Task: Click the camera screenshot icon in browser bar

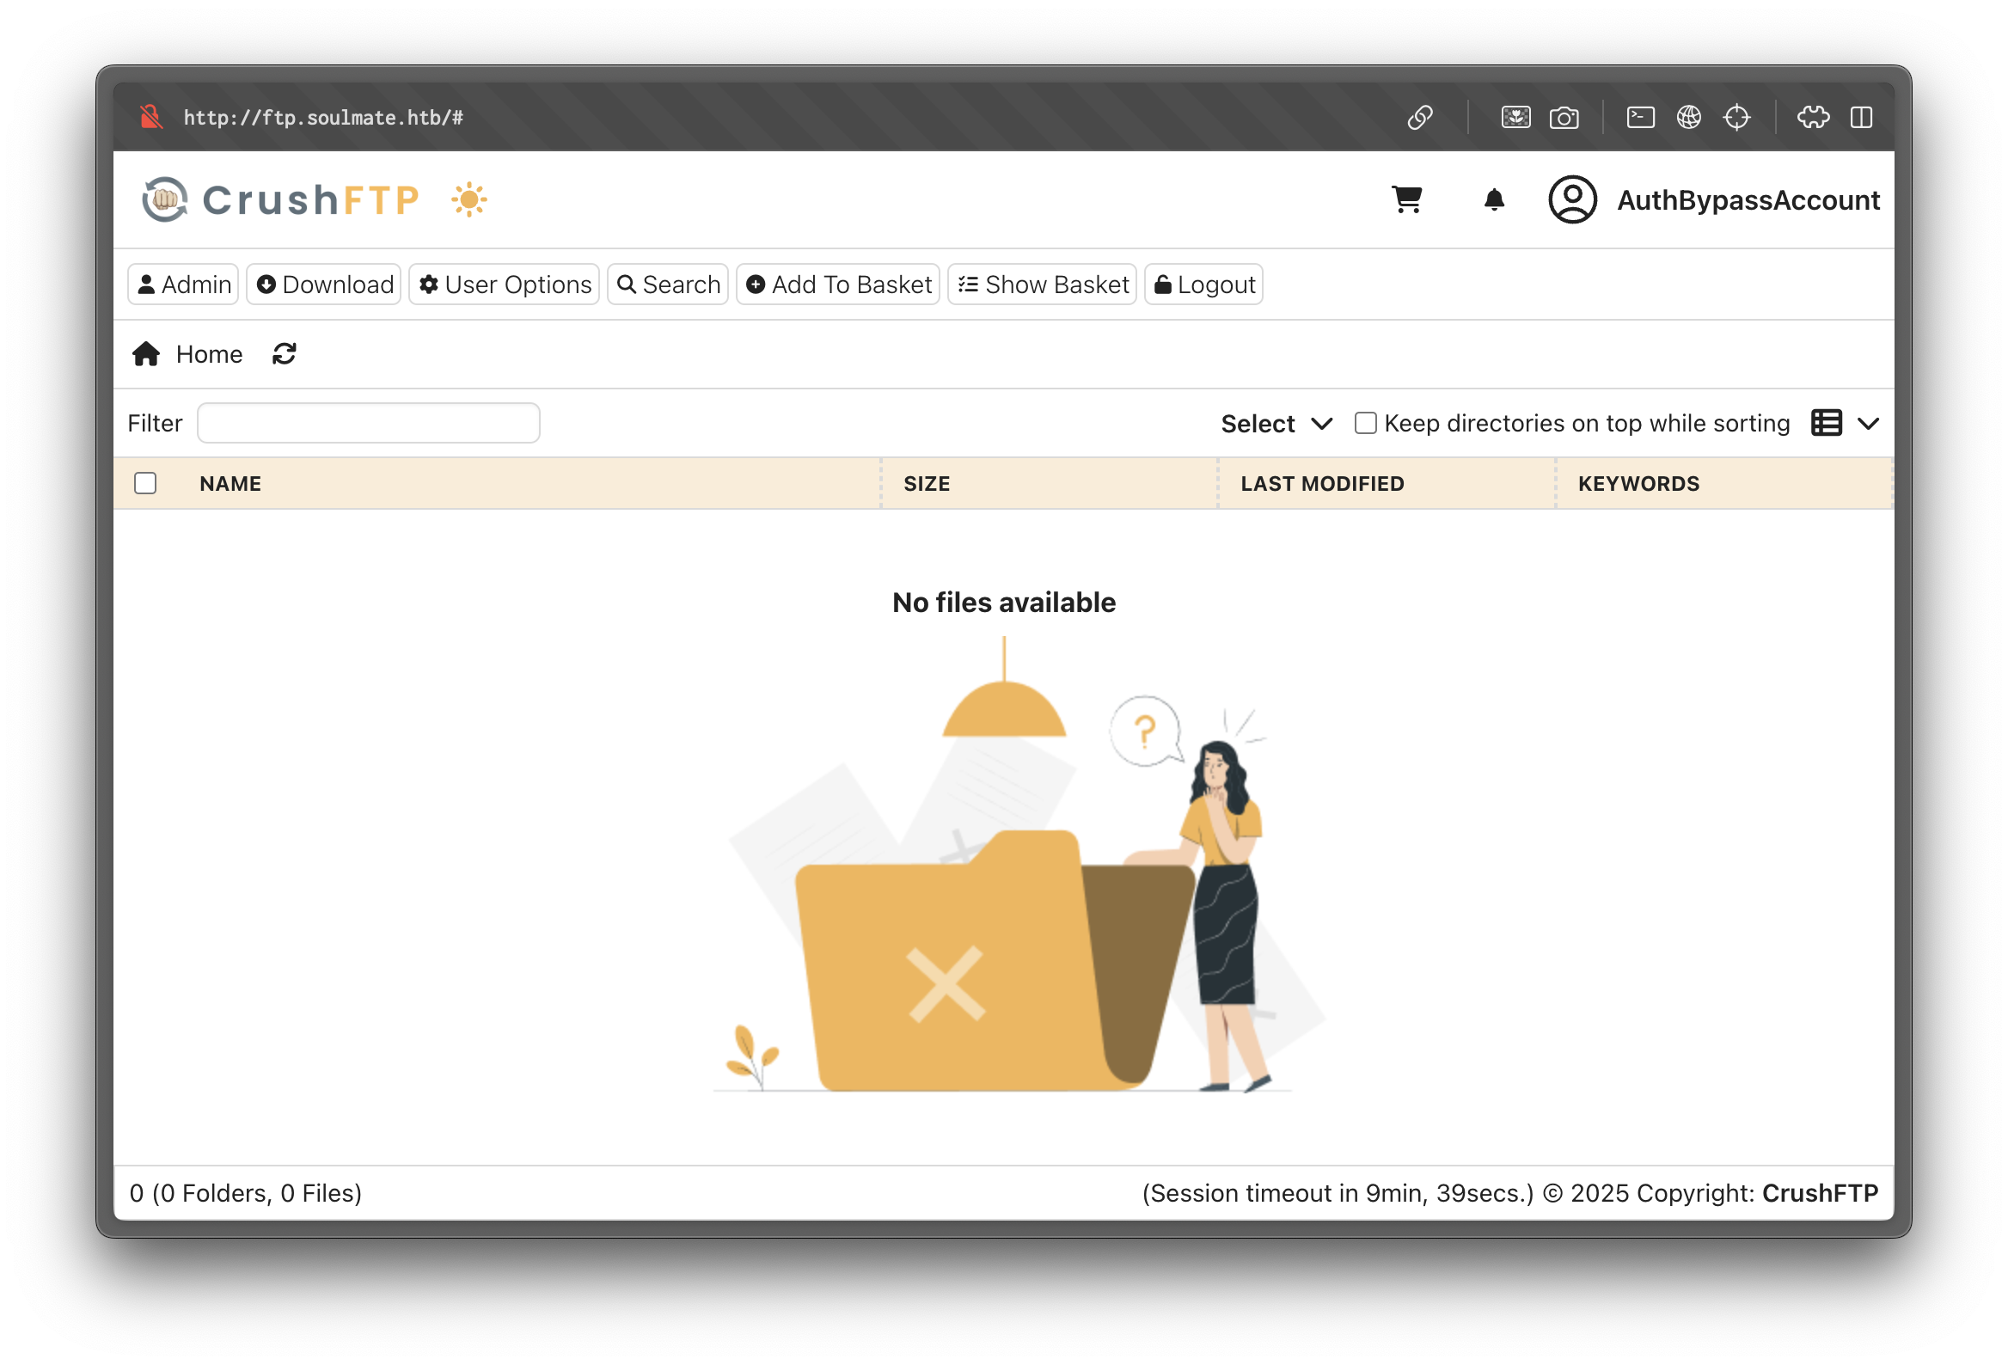Action: coord(1564,118)
